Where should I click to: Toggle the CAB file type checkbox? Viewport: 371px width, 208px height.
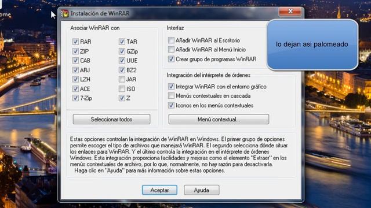point(75,61)
